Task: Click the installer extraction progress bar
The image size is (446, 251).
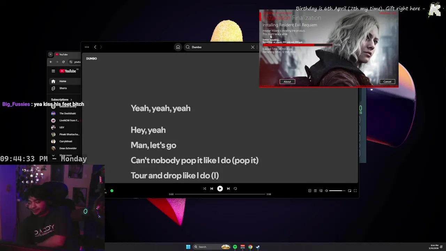Action: tap(298, 45)
